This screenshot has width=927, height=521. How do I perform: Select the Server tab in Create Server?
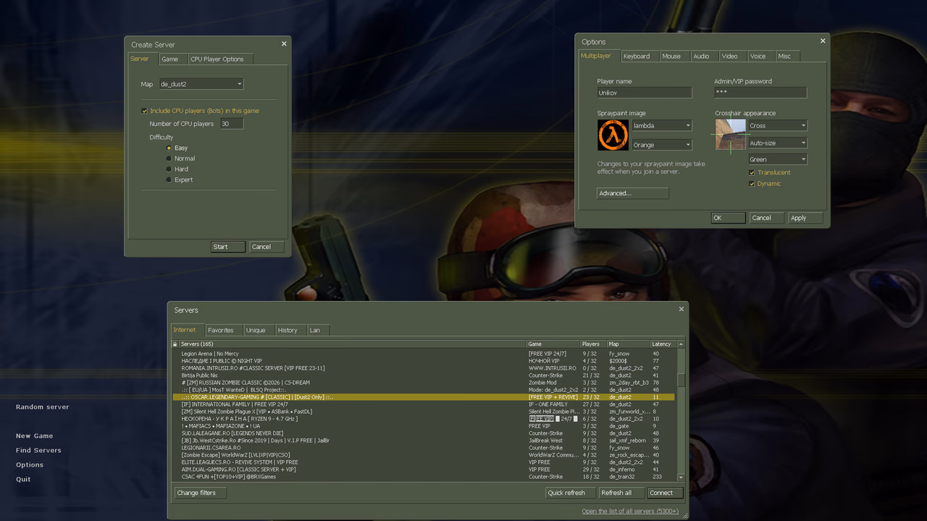point(143,59)
